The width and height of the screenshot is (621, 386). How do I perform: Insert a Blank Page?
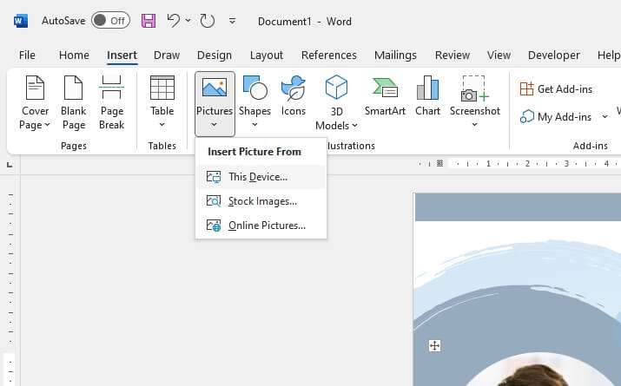pos(73,103)
